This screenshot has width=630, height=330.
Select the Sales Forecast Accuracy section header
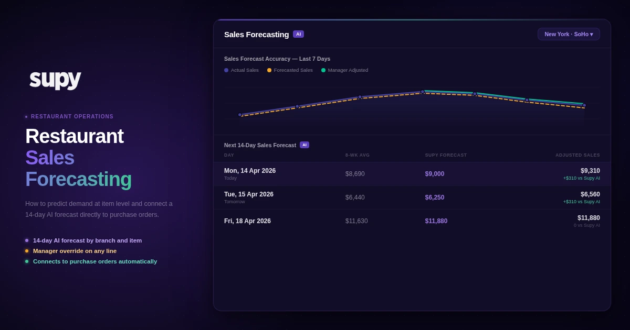coord(277,59)
